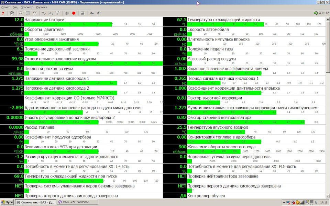Click the value 99.98 for air filling
330x206 pixels.
click(x=18, y=59)
